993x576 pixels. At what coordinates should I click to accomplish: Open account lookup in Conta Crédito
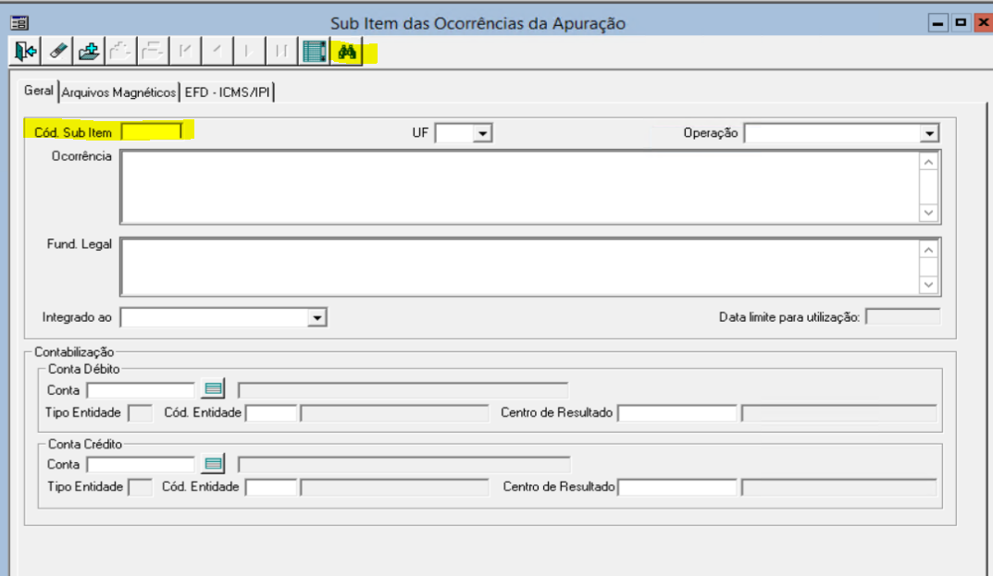point(214,464)
